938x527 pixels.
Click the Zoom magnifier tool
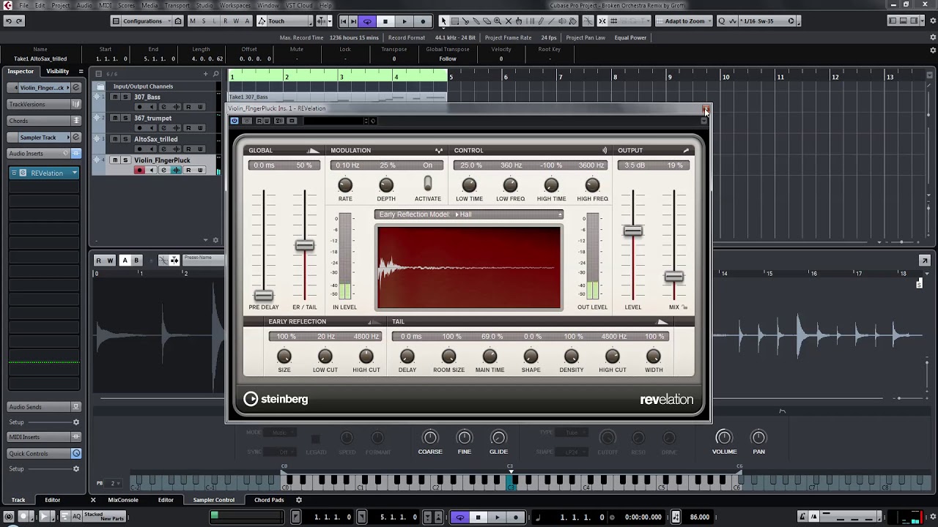tap(498, 21)
